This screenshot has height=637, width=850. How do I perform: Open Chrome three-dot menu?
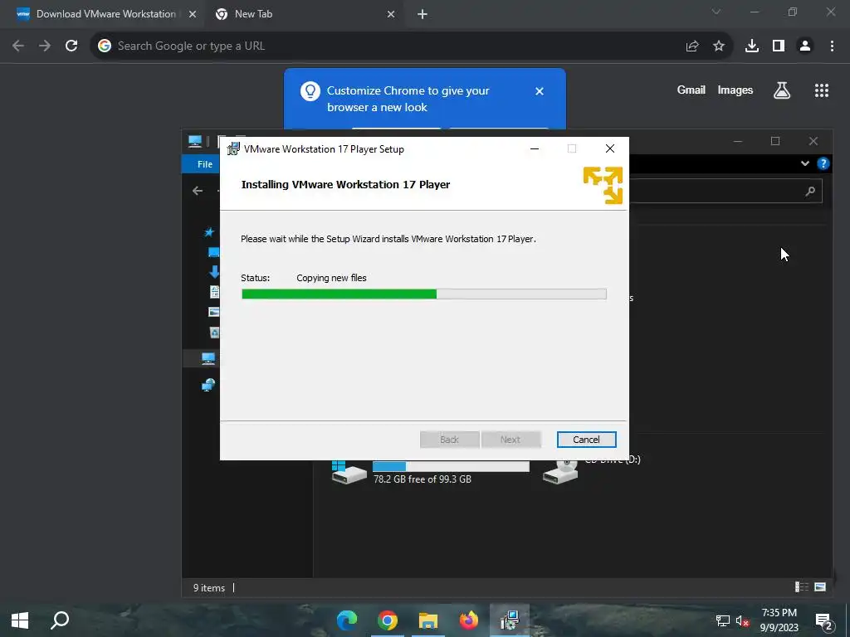point(832,46)
